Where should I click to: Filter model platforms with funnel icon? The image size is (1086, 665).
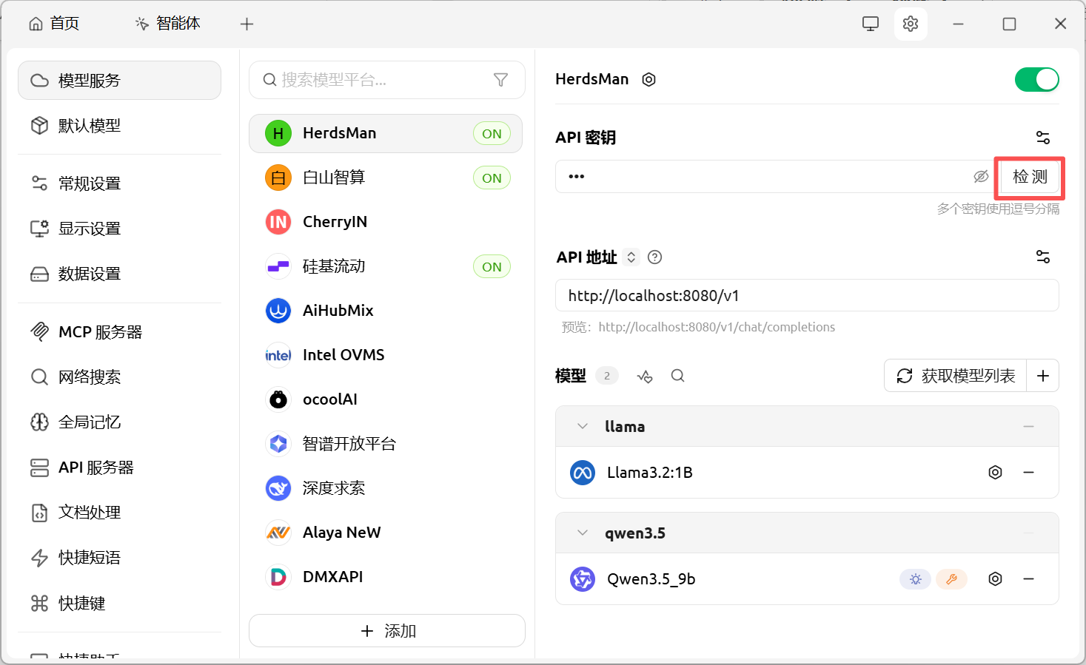(500, 80)
